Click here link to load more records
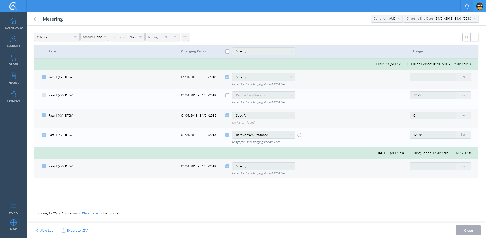486x238 pixels. (90, 213)
